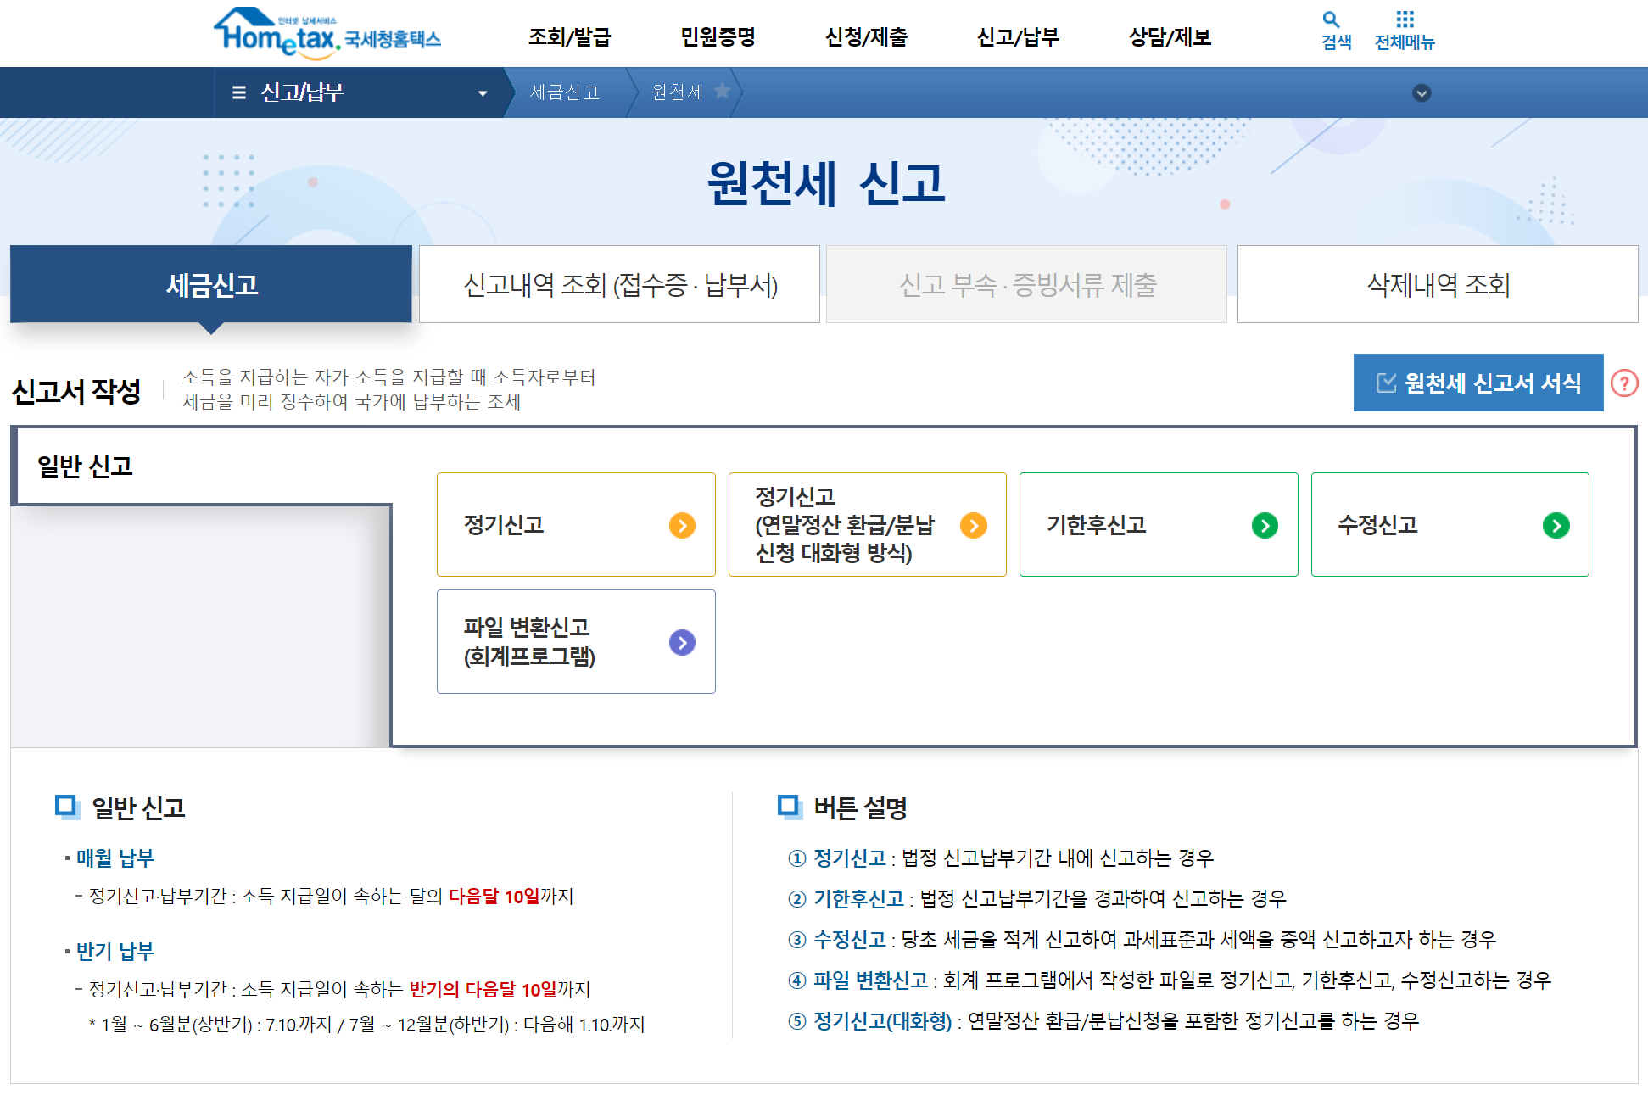Open the 조회/발급 top menu

click(x=569, y=37)
